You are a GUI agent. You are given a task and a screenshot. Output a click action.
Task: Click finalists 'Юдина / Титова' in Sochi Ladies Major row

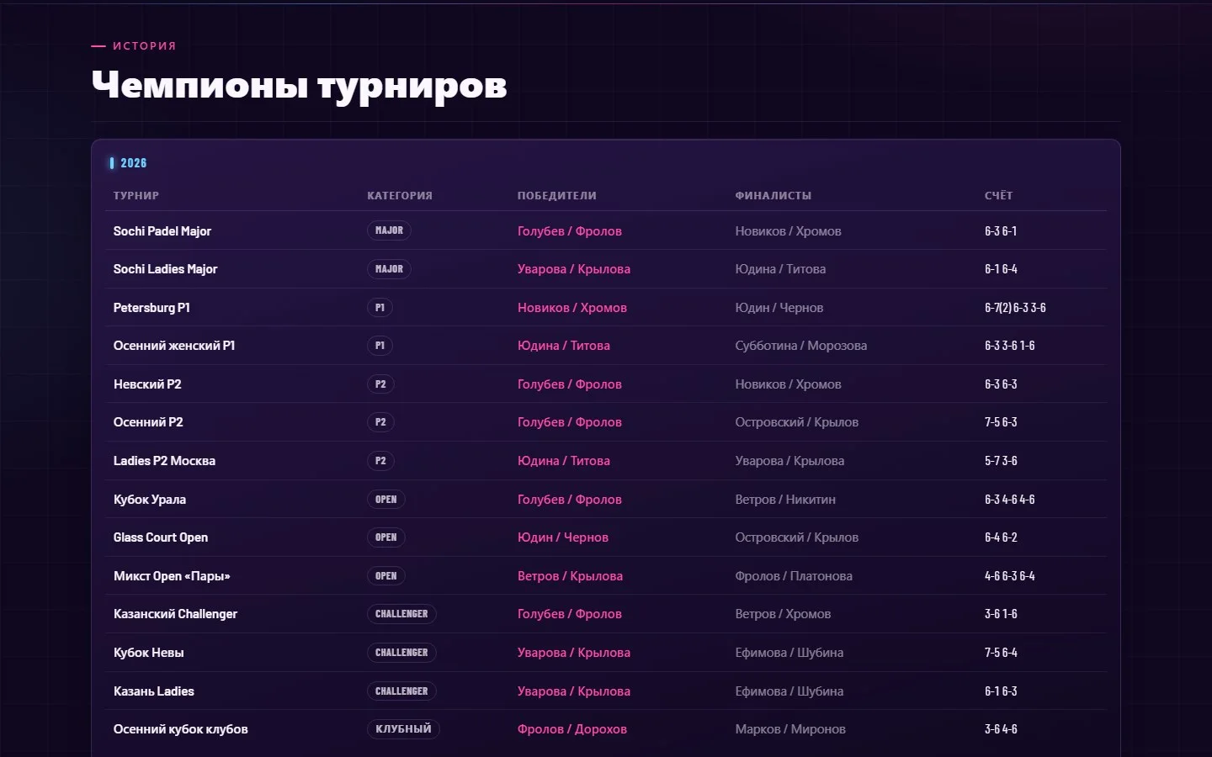pos(781,269)
